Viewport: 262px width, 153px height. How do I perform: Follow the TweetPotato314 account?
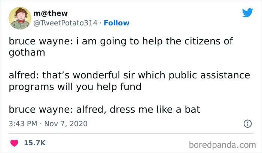coord(116,23)
